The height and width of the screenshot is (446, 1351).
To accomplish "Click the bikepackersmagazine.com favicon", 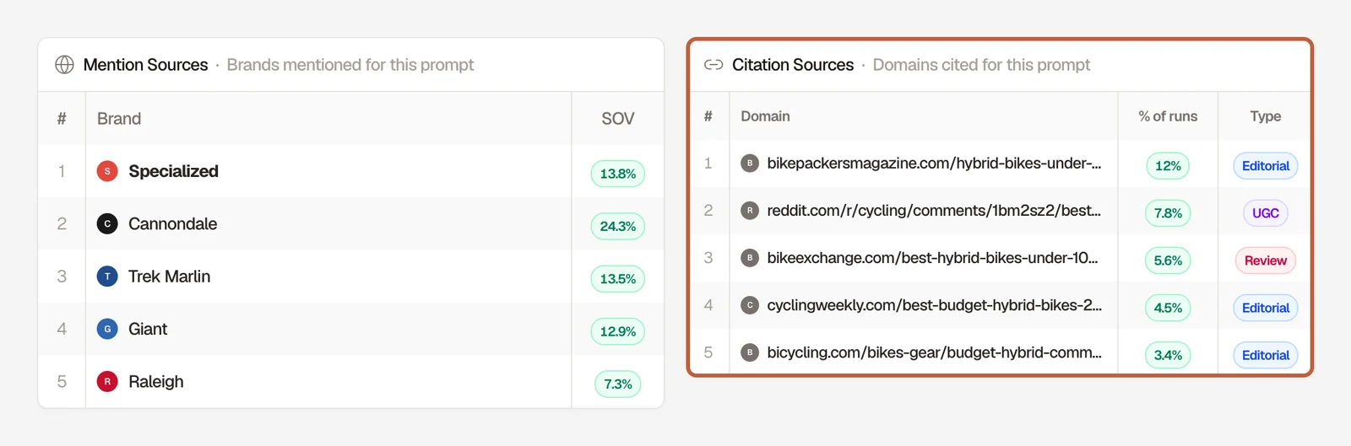I will click(750, 164).
